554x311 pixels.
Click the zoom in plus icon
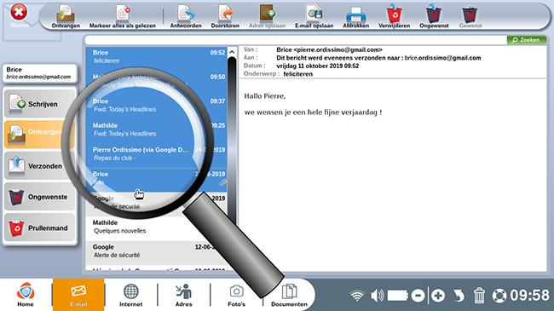click(x=438, y=296)
